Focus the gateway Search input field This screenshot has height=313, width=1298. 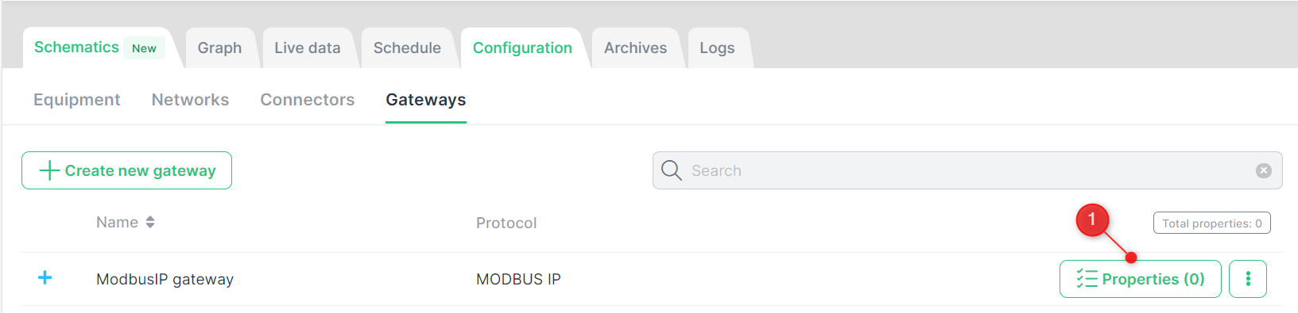pos(967,170)
